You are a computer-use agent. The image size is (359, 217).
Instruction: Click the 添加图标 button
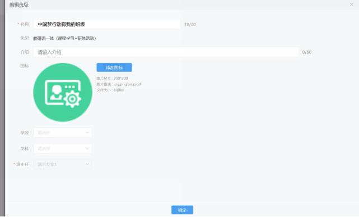tap(114, 67)
